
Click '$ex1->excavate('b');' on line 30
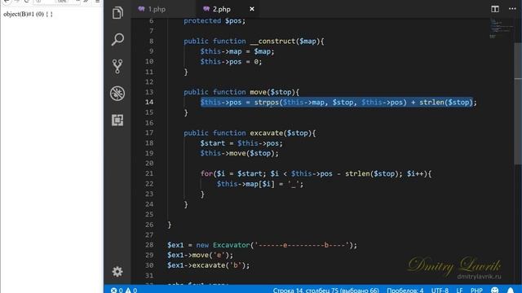tap(209, 265)
